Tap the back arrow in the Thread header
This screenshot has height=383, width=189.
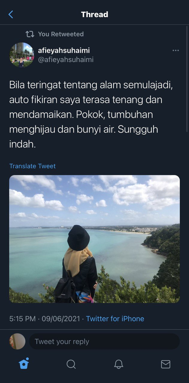click(x=11, y=14)
